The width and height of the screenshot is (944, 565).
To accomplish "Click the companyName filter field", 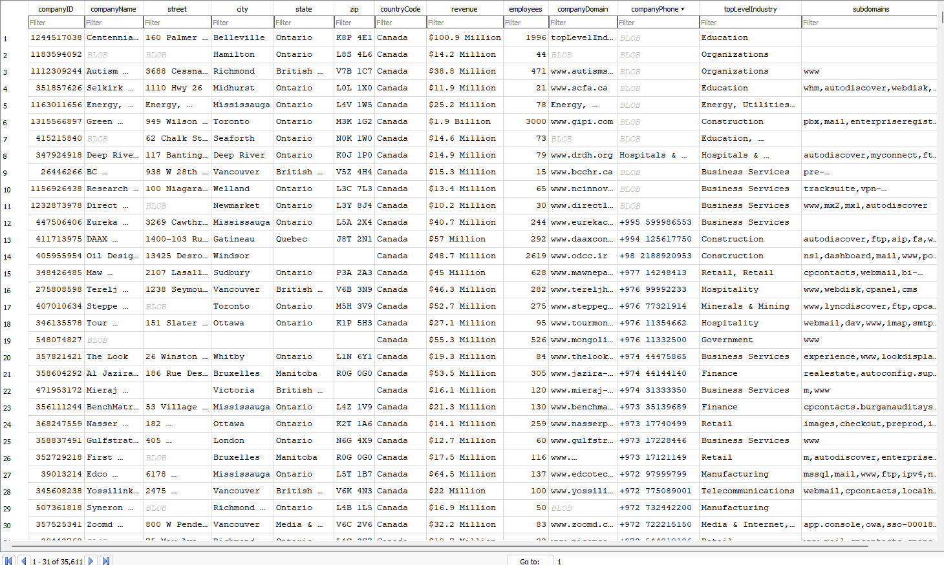I will pos(114,23).
